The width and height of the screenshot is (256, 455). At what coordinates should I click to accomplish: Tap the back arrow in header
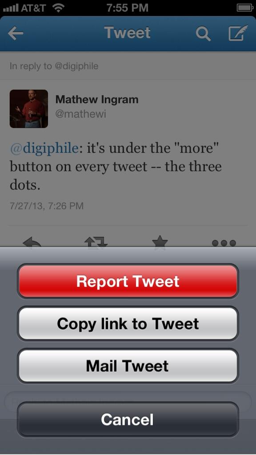16,33
